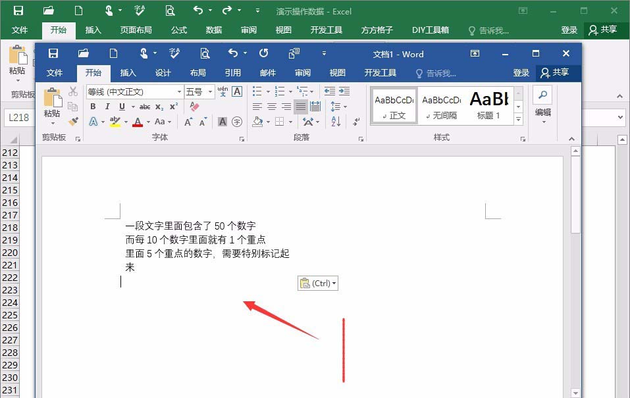Switch to Word 设计 tab
This screenshot has height=398, width=630.
click(x=163, y=72)
